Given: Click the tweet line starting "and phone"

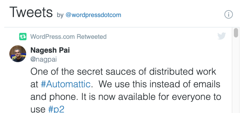Looking at the screenshot, I should tap(126, 97).
